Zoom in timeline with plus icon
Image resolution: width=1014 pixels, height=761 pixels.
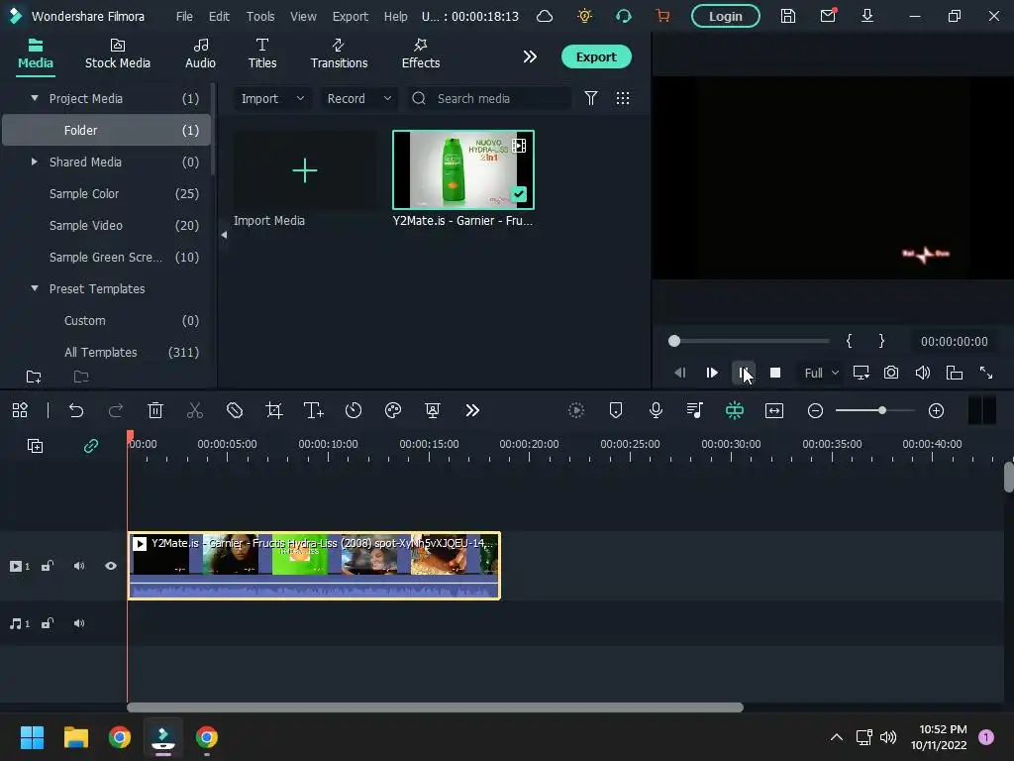tap(936, 410)
